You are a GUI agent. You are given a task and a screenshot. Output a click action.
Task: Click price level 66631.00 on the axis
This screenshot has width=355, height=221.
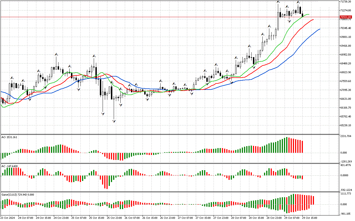[346, 99]
